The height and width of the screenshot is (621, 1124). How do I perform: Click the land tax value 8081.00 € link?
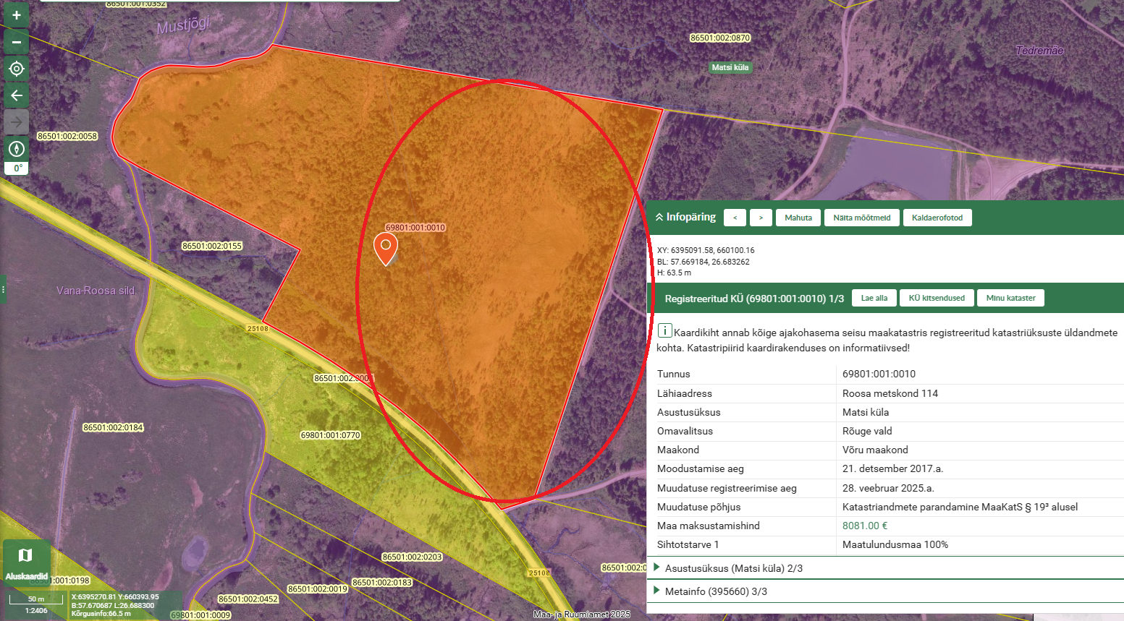tap(864, 526)
